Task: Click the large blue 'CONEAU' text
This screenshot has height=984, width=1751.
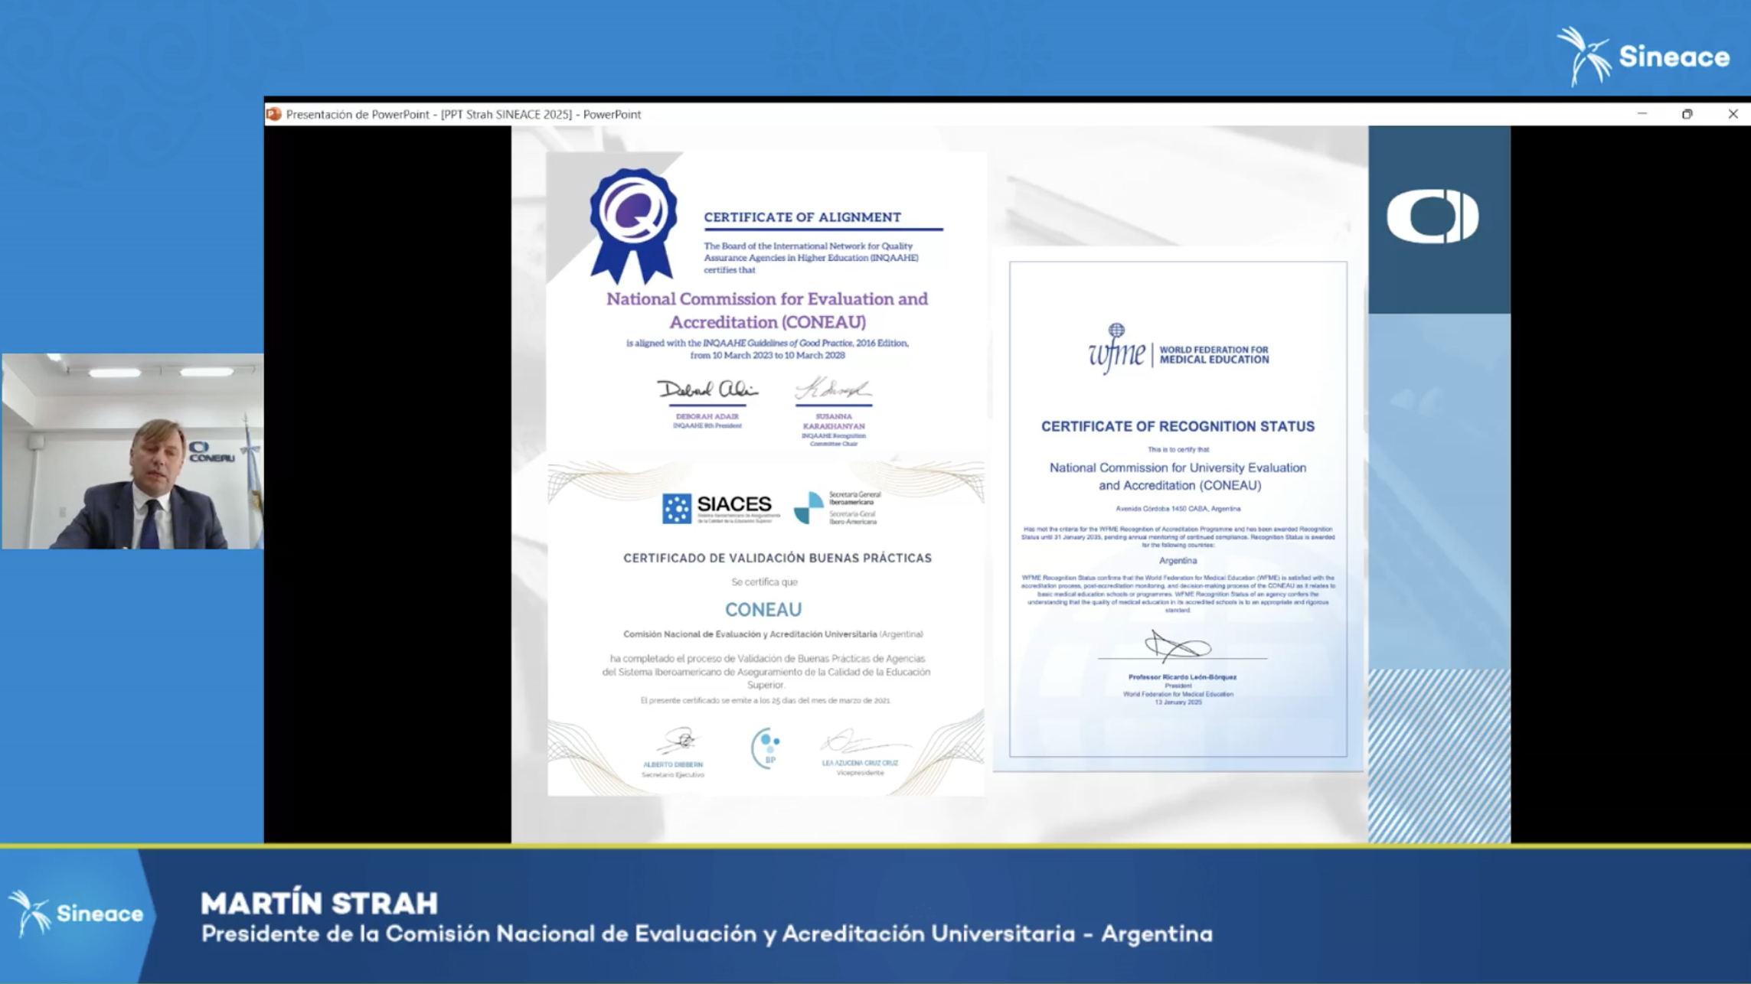Action: [x=763, y=609]
